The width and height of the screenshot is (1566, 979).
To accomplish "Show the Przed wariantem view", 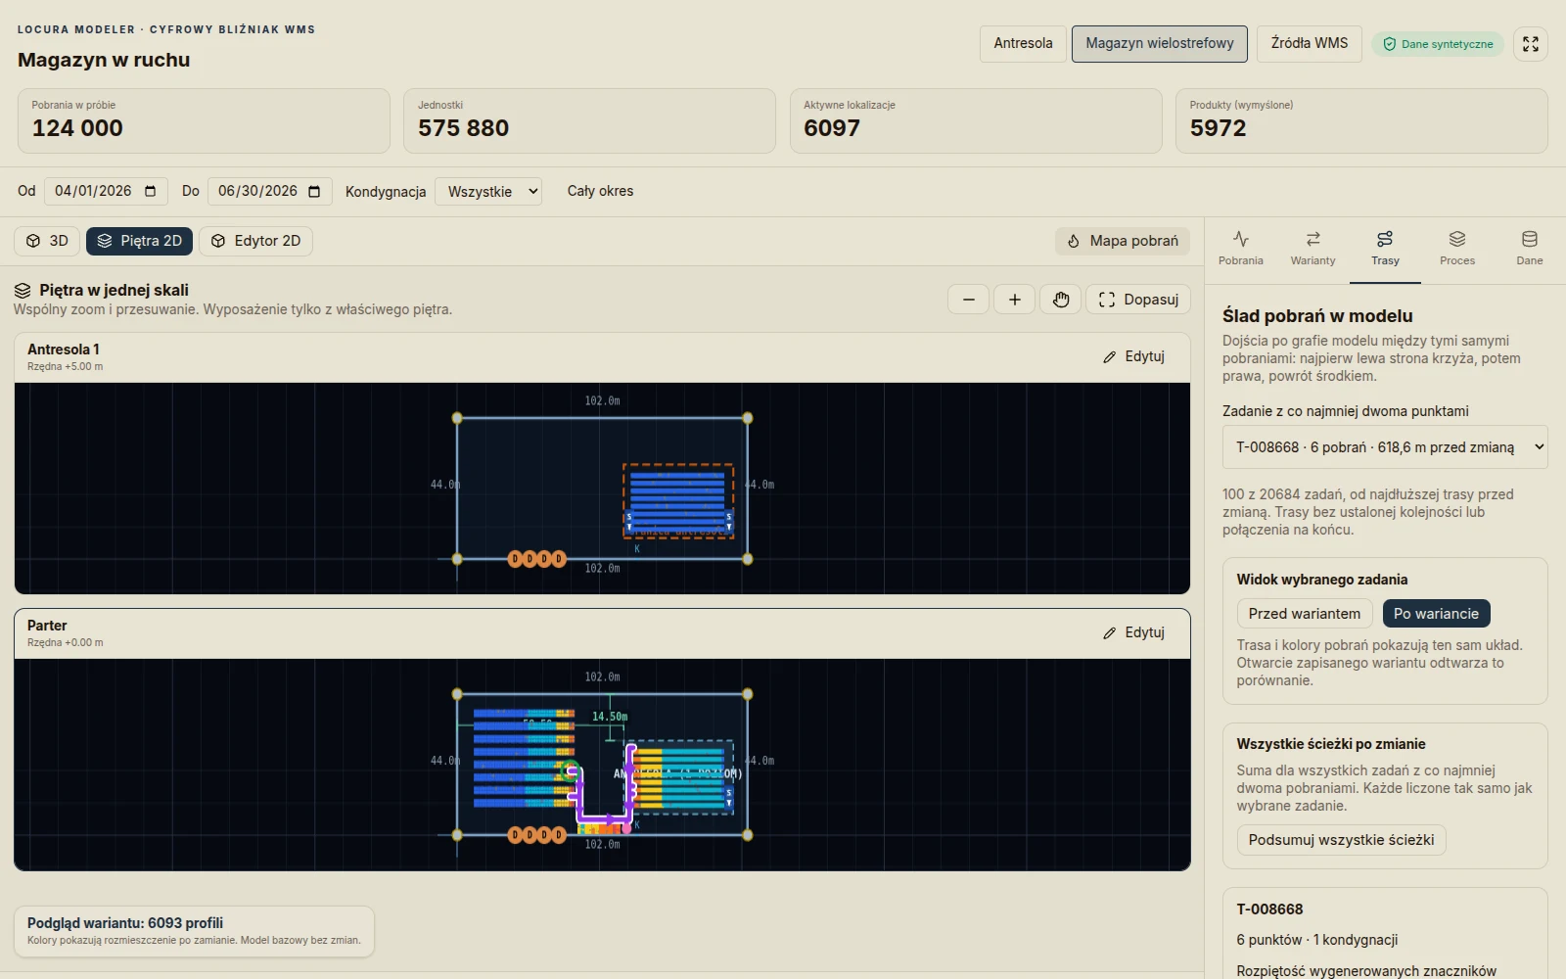I will coord(1305,614).
